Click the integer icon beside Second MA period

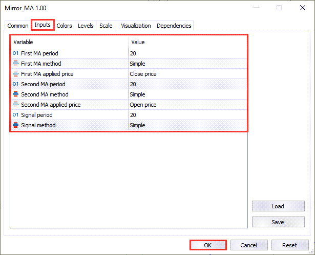[x=15, y=84]
